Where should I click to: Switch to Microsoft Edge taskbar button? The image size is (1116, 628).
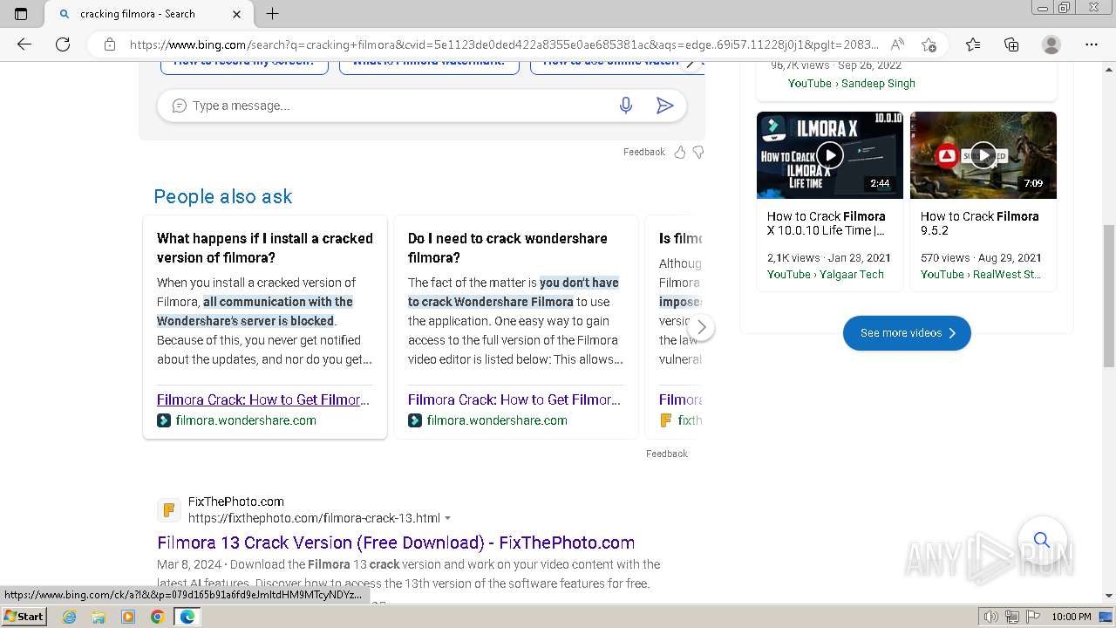pos(187,617)
